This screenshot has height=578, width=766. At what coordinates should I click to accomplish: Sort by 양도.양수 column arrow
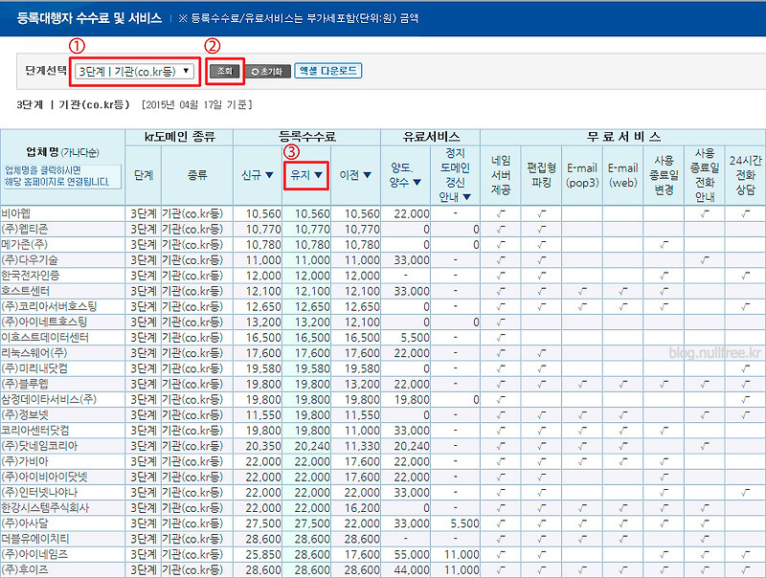pos(417,182)
